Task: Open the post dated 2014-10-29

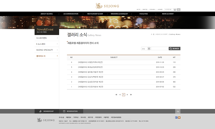Action: 90,67
